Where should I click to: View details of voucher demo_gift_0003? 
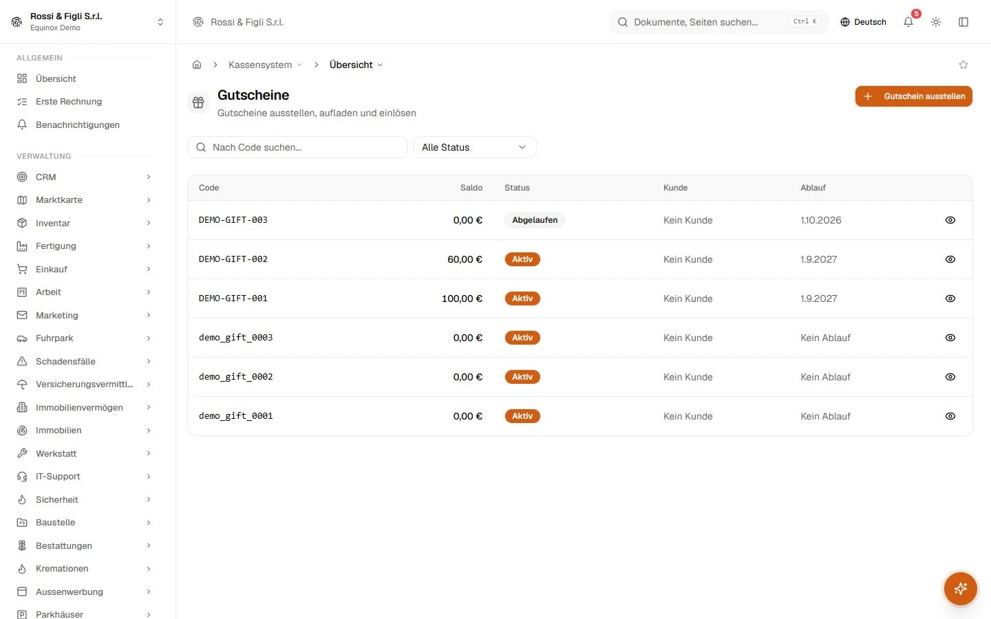point(950,338)
